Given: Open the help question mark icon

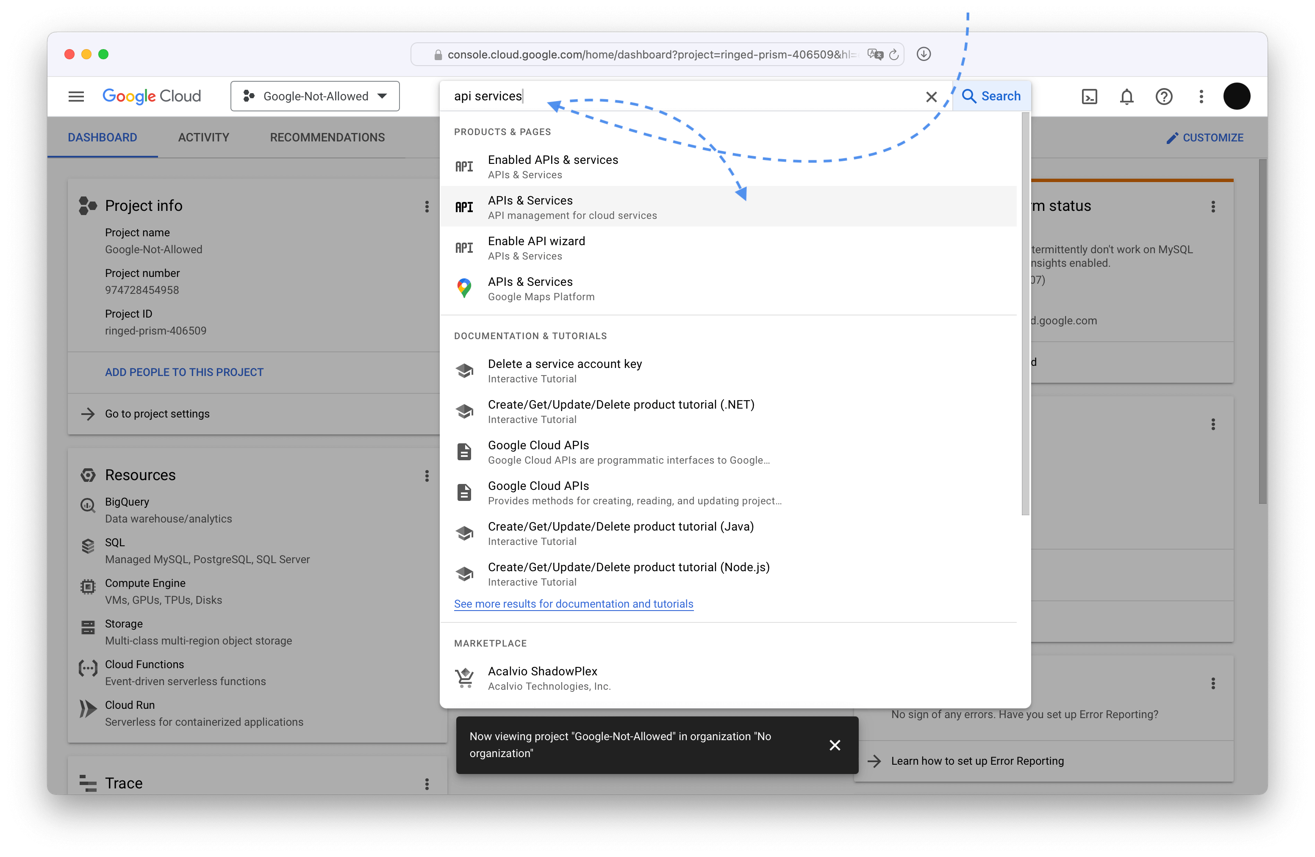Looking at the screenshot, I should (1164, 97).
